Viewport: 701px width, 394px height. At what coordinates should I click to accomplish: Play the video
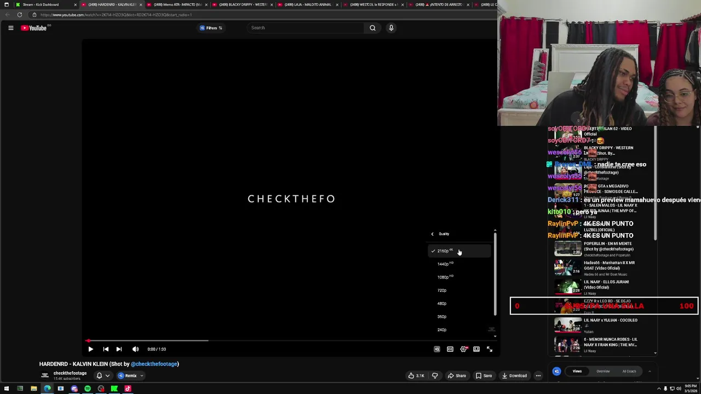91,349
